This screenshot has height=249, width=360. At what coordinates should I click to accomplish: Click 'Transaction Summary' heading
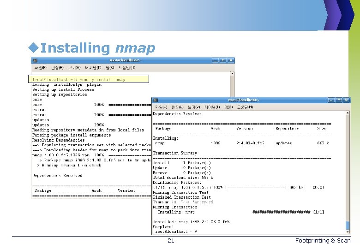pos(175,153)
